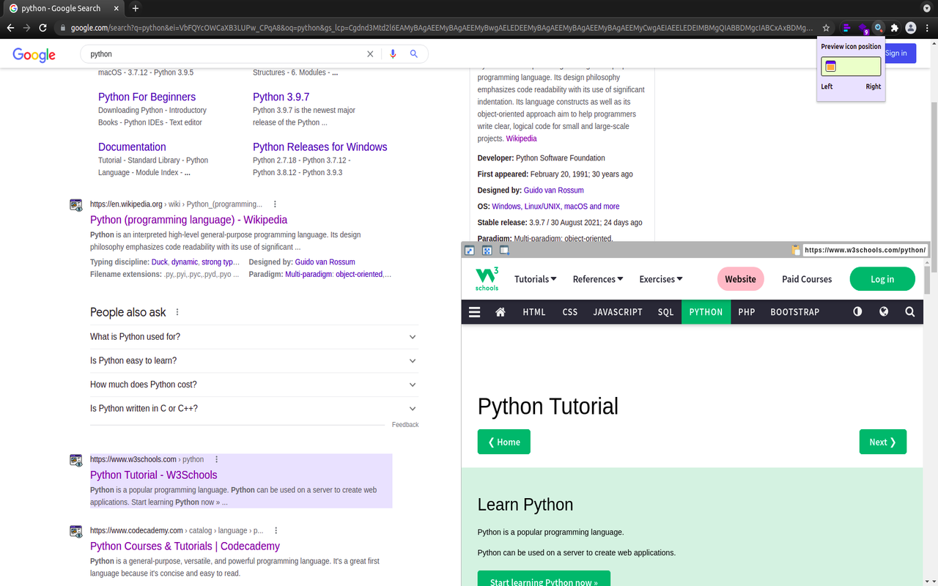This screenshot has width=938, height=586.
Task: Open the Tutorials dropdown on W3Schools
Action: [536, 279]
